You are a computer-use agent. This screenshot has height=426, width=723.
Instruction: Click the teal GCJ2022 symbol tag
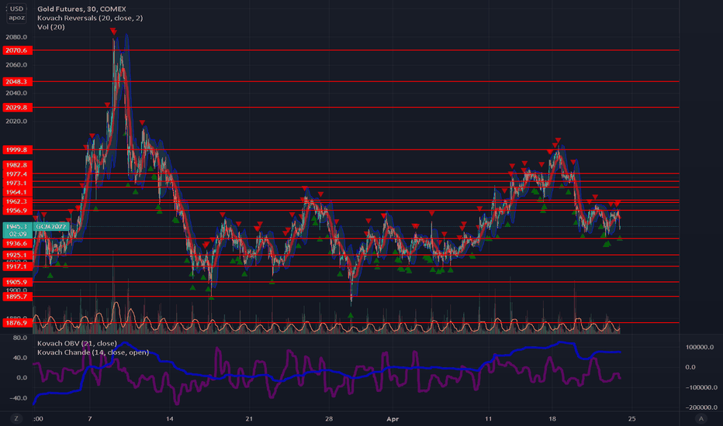coord(51,227)
